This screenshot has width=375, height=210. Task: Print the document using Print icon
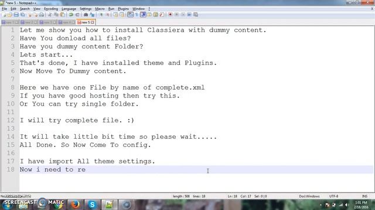coord(42,15)
